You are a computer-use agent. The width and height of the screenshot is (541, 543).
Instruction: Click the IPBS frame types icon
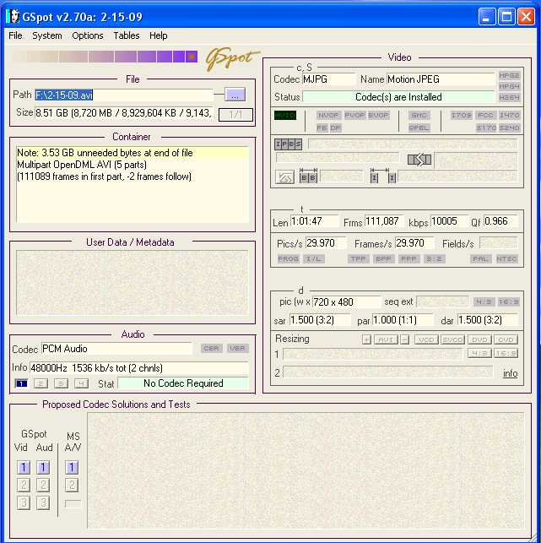pos(288,144)
